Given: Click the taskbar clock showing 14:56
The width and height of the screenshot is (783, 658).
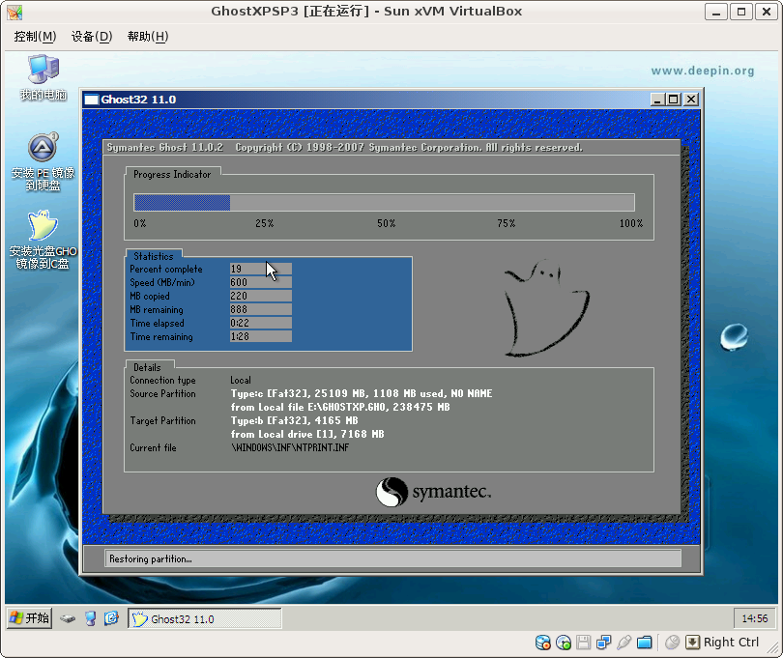Looking at the screenshot, I should pos(755,618).
